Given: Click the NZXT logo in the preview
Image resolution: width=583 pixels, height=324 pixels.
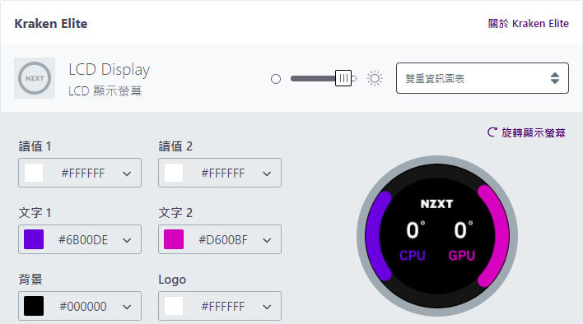Looking at the screenshot, I should click(436, 204).
